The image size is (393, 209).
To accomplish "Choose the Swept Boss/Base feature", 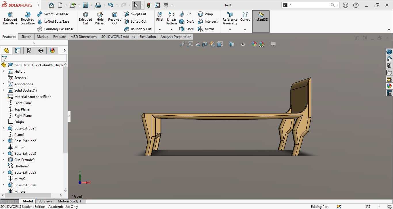I will (x=53, y=14).
